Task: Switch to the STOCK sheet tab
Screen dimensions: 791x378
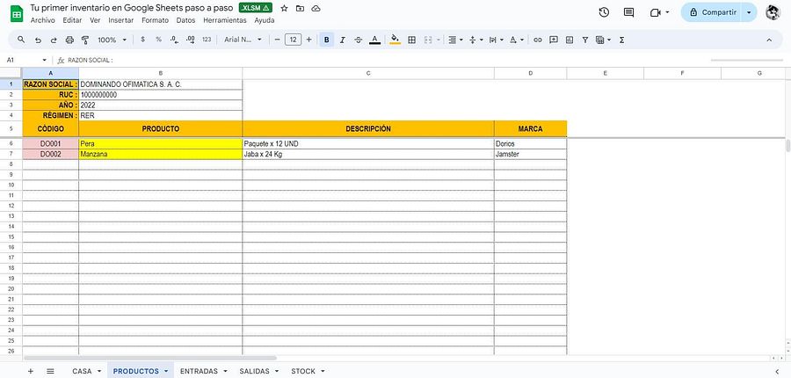Action: (303, 371)
